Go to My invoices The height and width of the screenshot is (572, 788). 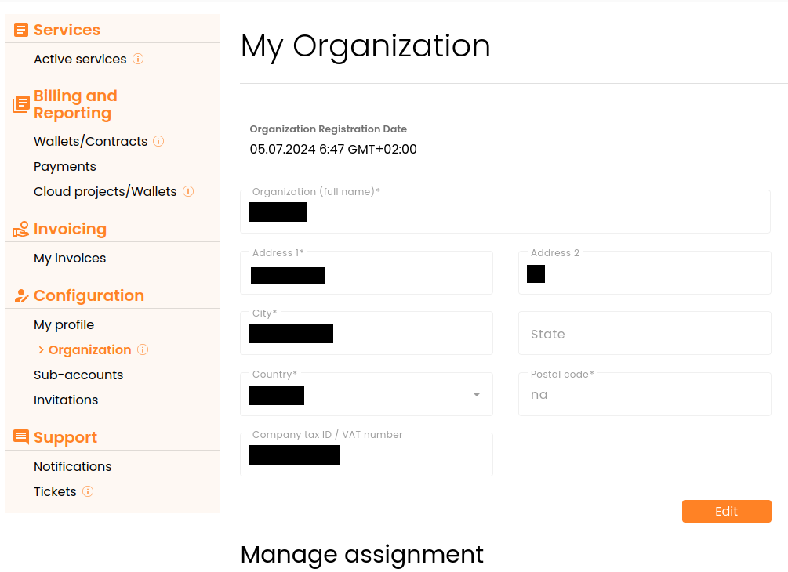pos(70,258)
